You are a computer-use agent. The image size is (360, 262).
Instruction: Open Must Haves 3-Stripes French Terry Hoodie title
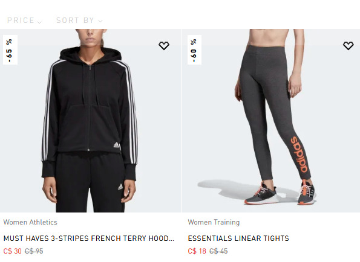(88, 238)
